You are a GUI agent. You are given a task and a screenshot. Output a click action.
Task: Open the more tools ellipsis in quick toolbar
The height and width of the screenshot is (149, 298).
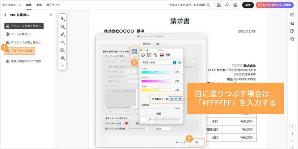62,66
